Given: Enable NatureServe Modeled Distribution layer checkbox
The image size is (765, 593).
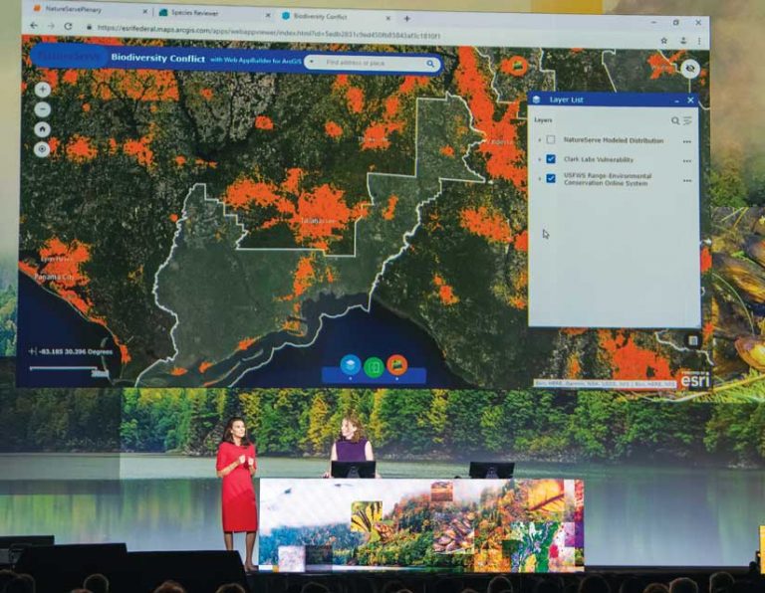Looking at the screenshot, I should (x=551, y=140).
